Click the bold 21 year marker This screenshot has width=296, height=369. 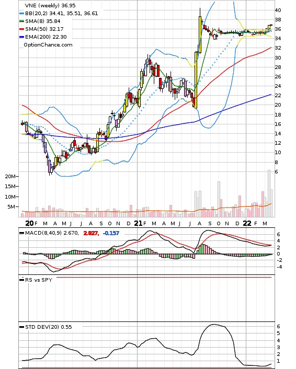pyautogui.click(x=138, y=223)
